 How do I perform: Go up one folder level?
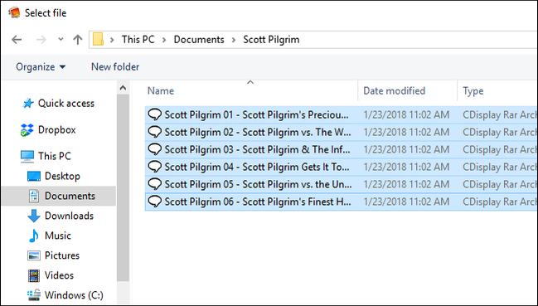tap(78, 40)
